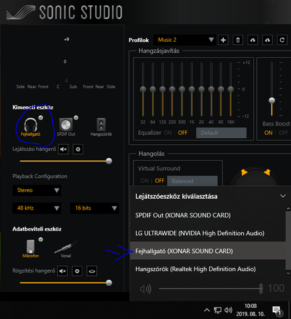Click the speaker icon in volume flyout
This screenshot has width=291, height=319.
pyautogui.click(x=145, y=289)
